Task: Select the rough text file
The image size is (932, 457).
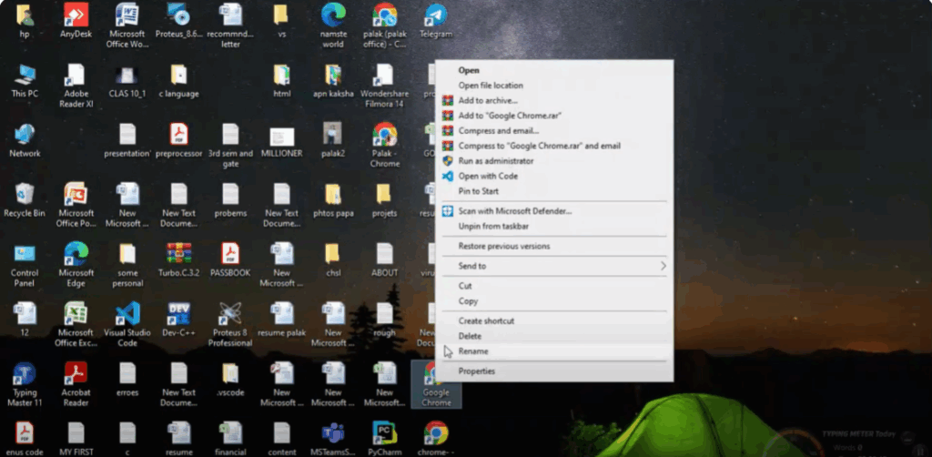Action: [385, 320]
